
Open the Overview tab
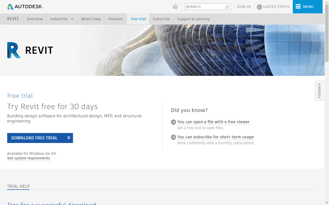coord(35,19)
